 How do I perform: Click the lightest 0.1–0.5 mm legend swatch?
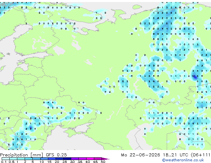click(x=6, y=159)
